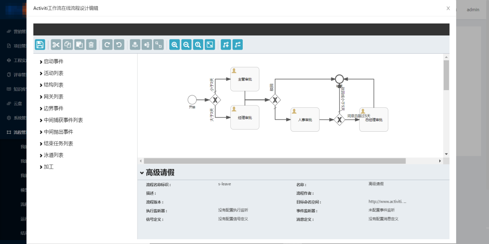Expand the 结束任务列表 palette group
The height and width of the screenshot is (244, 489).
56,143
